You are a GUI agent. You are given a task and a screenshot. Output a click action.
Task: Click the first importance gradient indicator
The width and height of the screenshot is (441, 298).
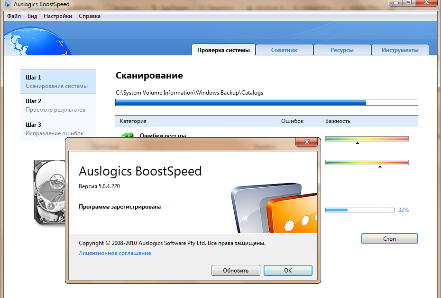click(367, 139)
